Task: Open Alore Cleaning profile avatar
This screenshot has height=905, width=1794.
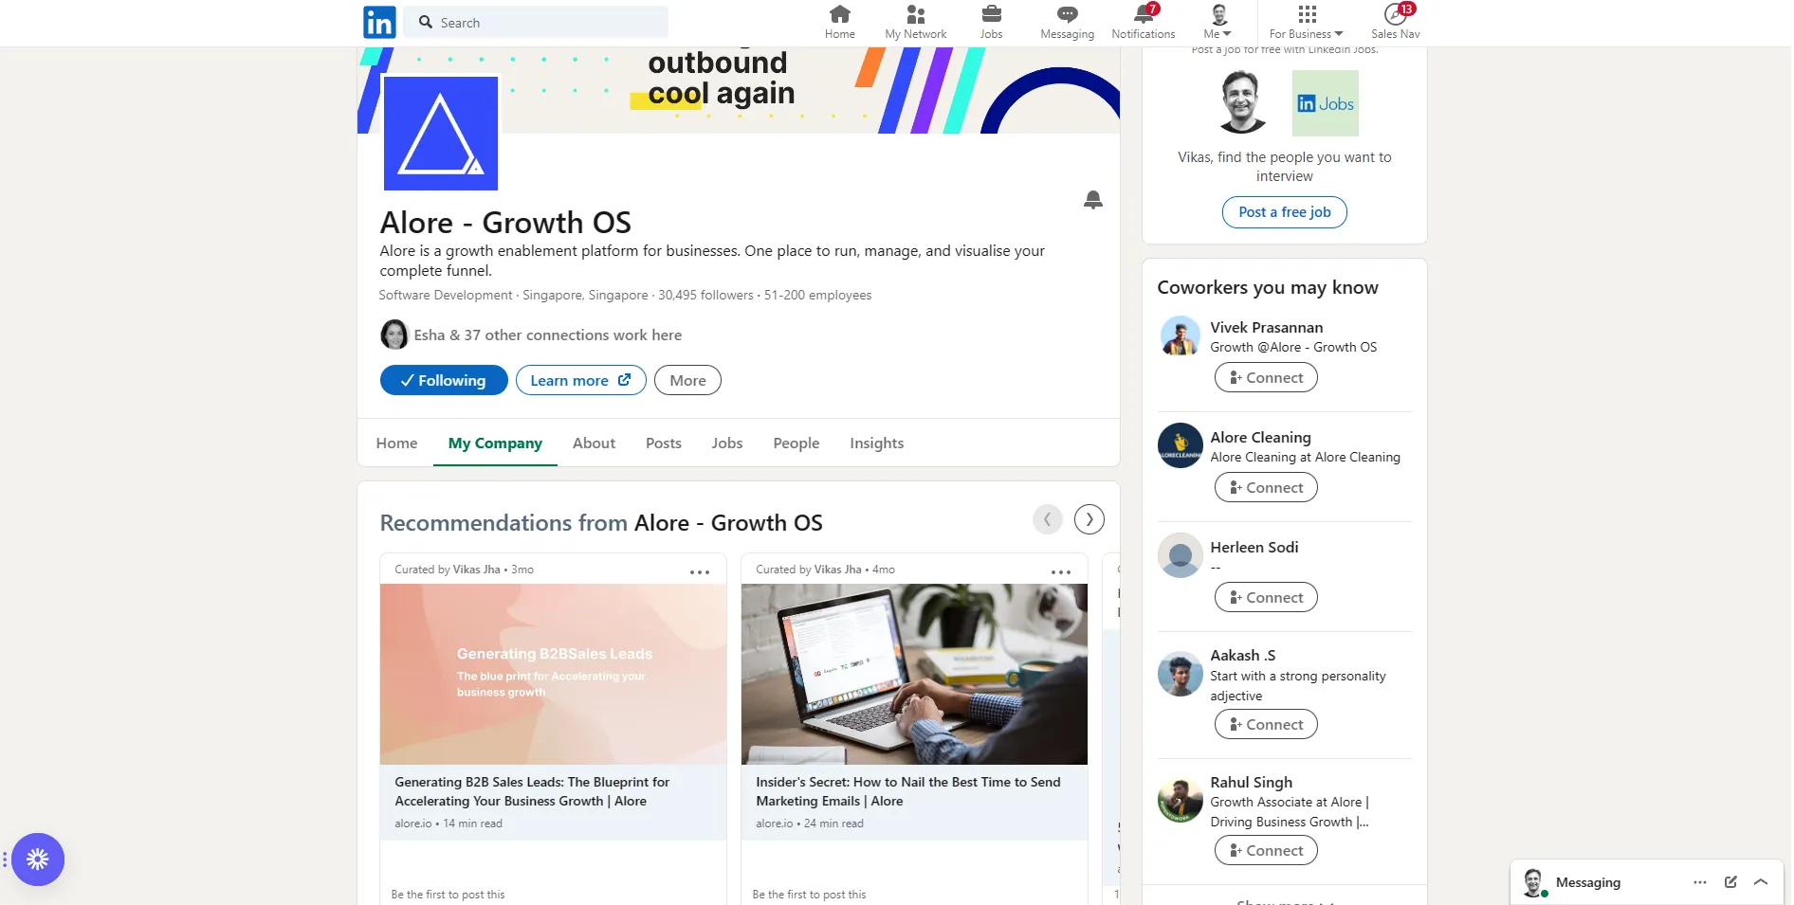Action: tap(1181, 445)
